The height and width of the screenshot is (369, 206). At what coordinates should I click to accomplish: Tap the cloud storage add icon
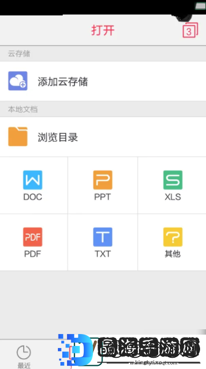18,81
